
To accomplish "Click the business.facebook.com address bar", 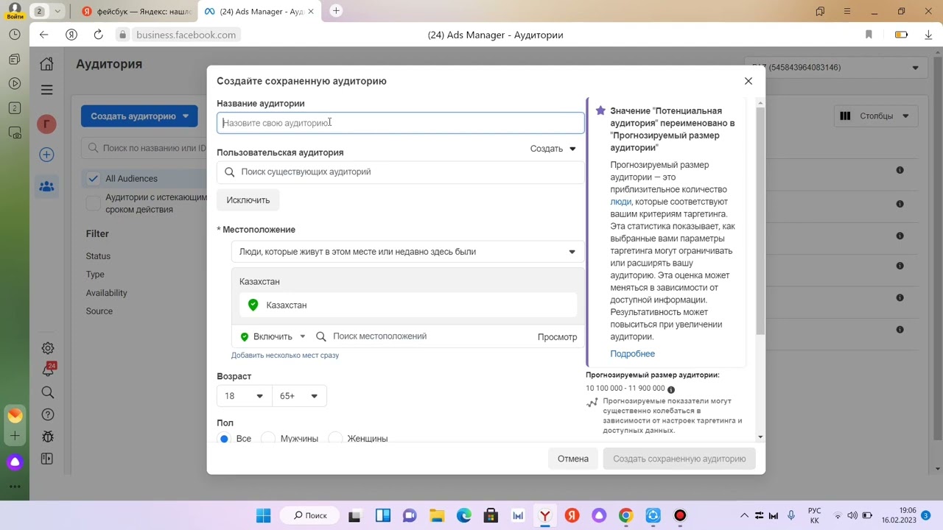I will (x=186, y=35).
